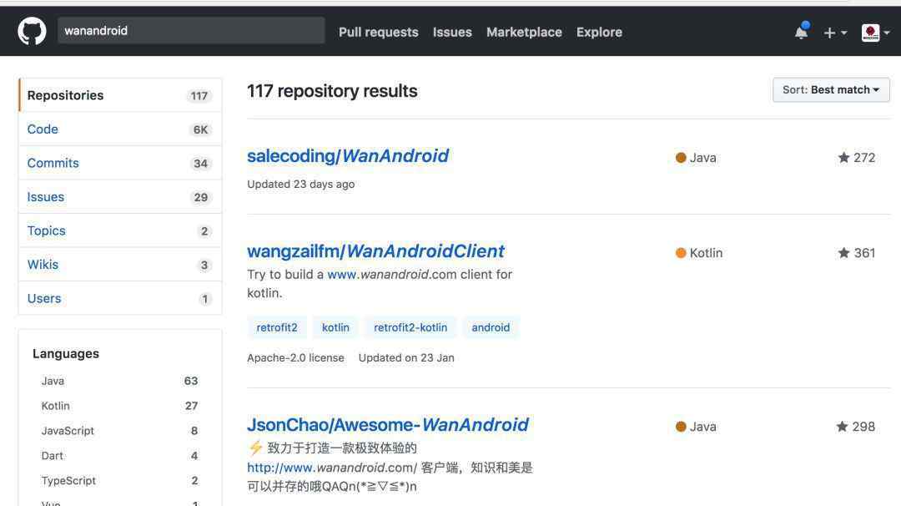901x506 pixels.
Task: Open the plus create-new menu
Action: (x=835, y=33)
